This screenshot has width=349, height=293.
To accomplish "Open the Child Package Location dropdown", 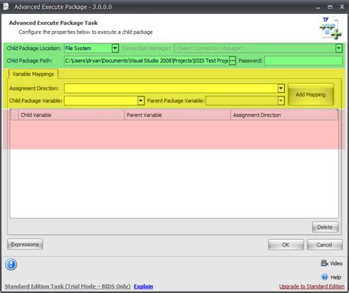I will tap(115, 48).
